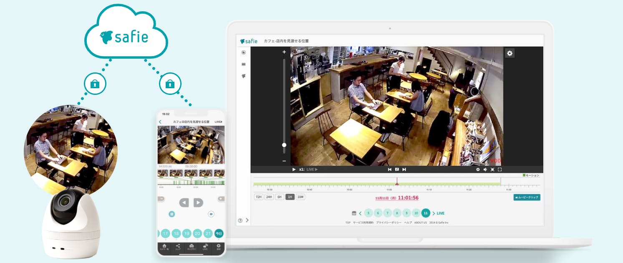The width and height of the screenshot is (623, 263).
Task: Go to next dates using the right chevron
Action: tap(434, 213)
